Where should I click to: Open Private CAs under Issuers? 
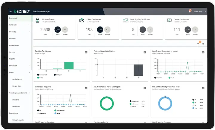pos(16,86)
